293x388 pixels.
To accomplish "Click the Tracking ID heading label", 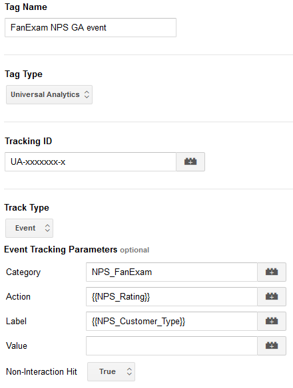I will click(29, 141).
